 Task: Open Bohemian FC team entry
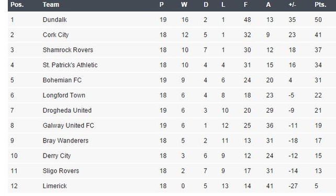click(x=62, y=80)
